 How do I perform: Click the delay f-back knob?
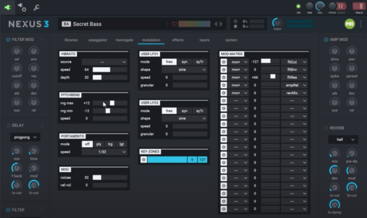(x=16, y=168)
